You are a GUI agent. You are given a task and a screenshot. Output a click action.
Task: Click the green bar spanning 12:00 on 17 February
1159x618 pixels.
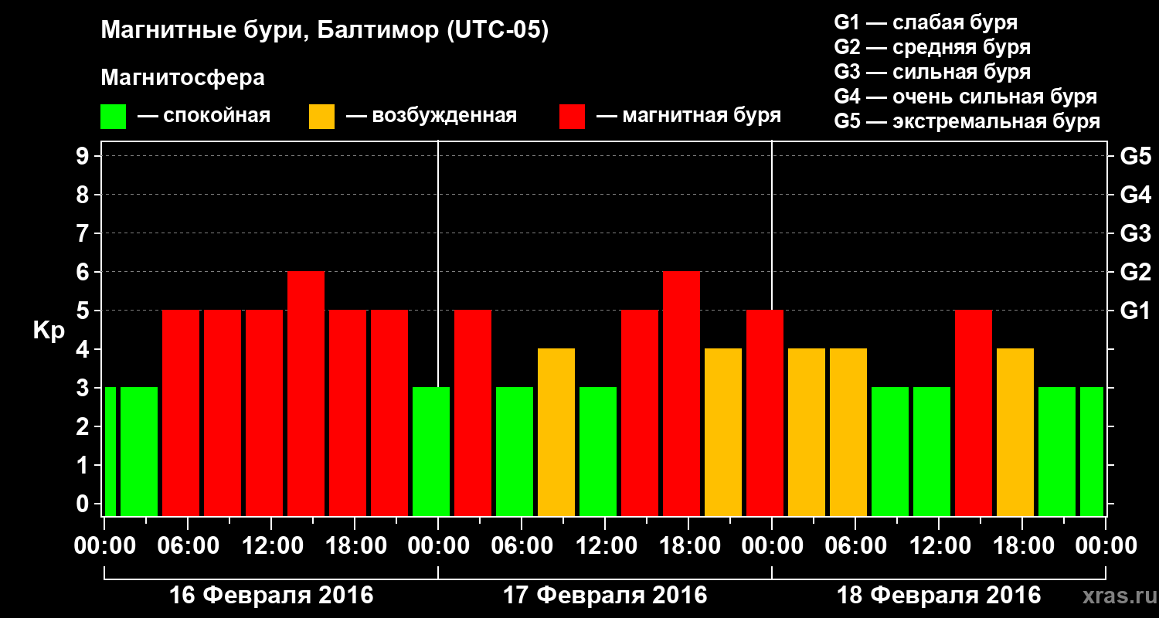pos(598,451)
